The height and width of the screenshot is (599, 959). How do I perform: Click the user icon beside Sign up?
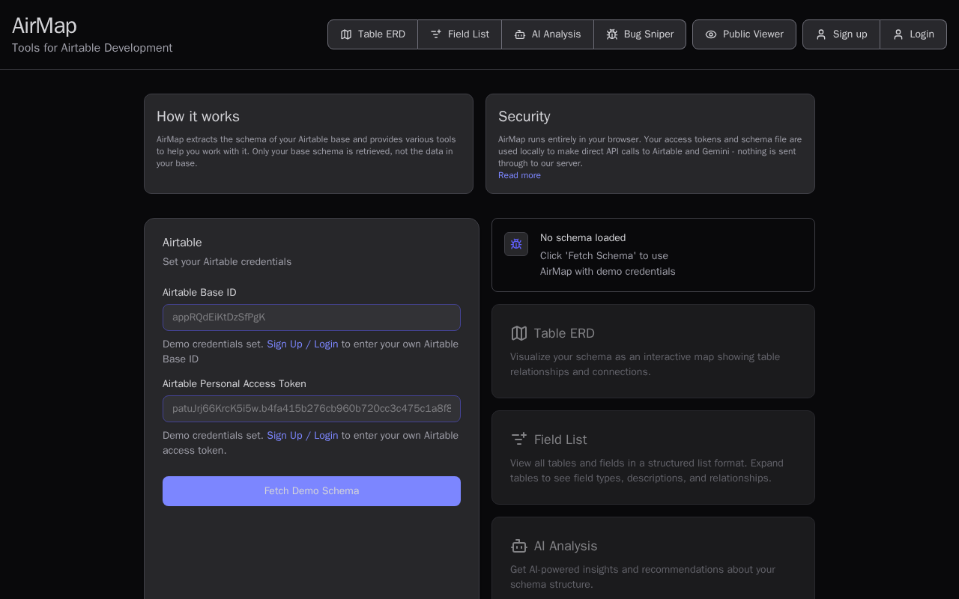coord(821,34)
